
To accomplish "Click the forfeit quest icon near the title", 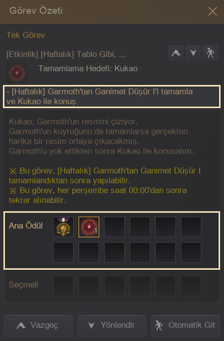I will [176, 53].
